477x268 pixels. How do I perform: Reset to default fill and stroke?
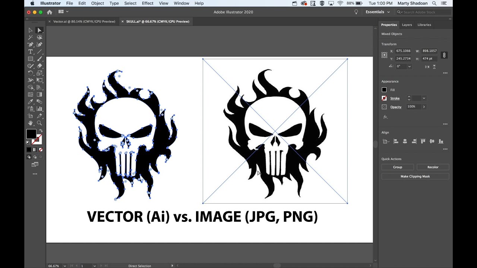click(x=28, y=143)
